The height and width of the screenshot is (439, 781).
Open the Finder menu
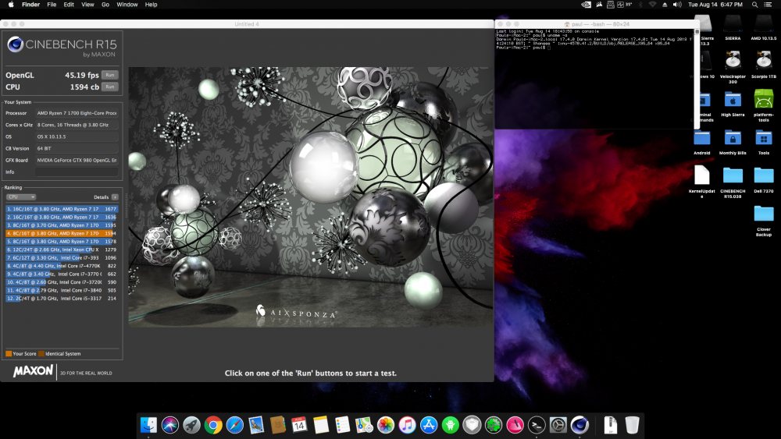pyautogui.click(x=31, y=5)
